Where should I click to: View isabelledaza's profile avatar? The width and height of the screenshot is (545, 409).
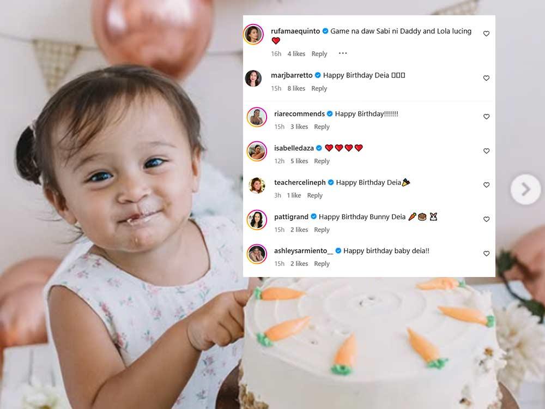point(257,151)
